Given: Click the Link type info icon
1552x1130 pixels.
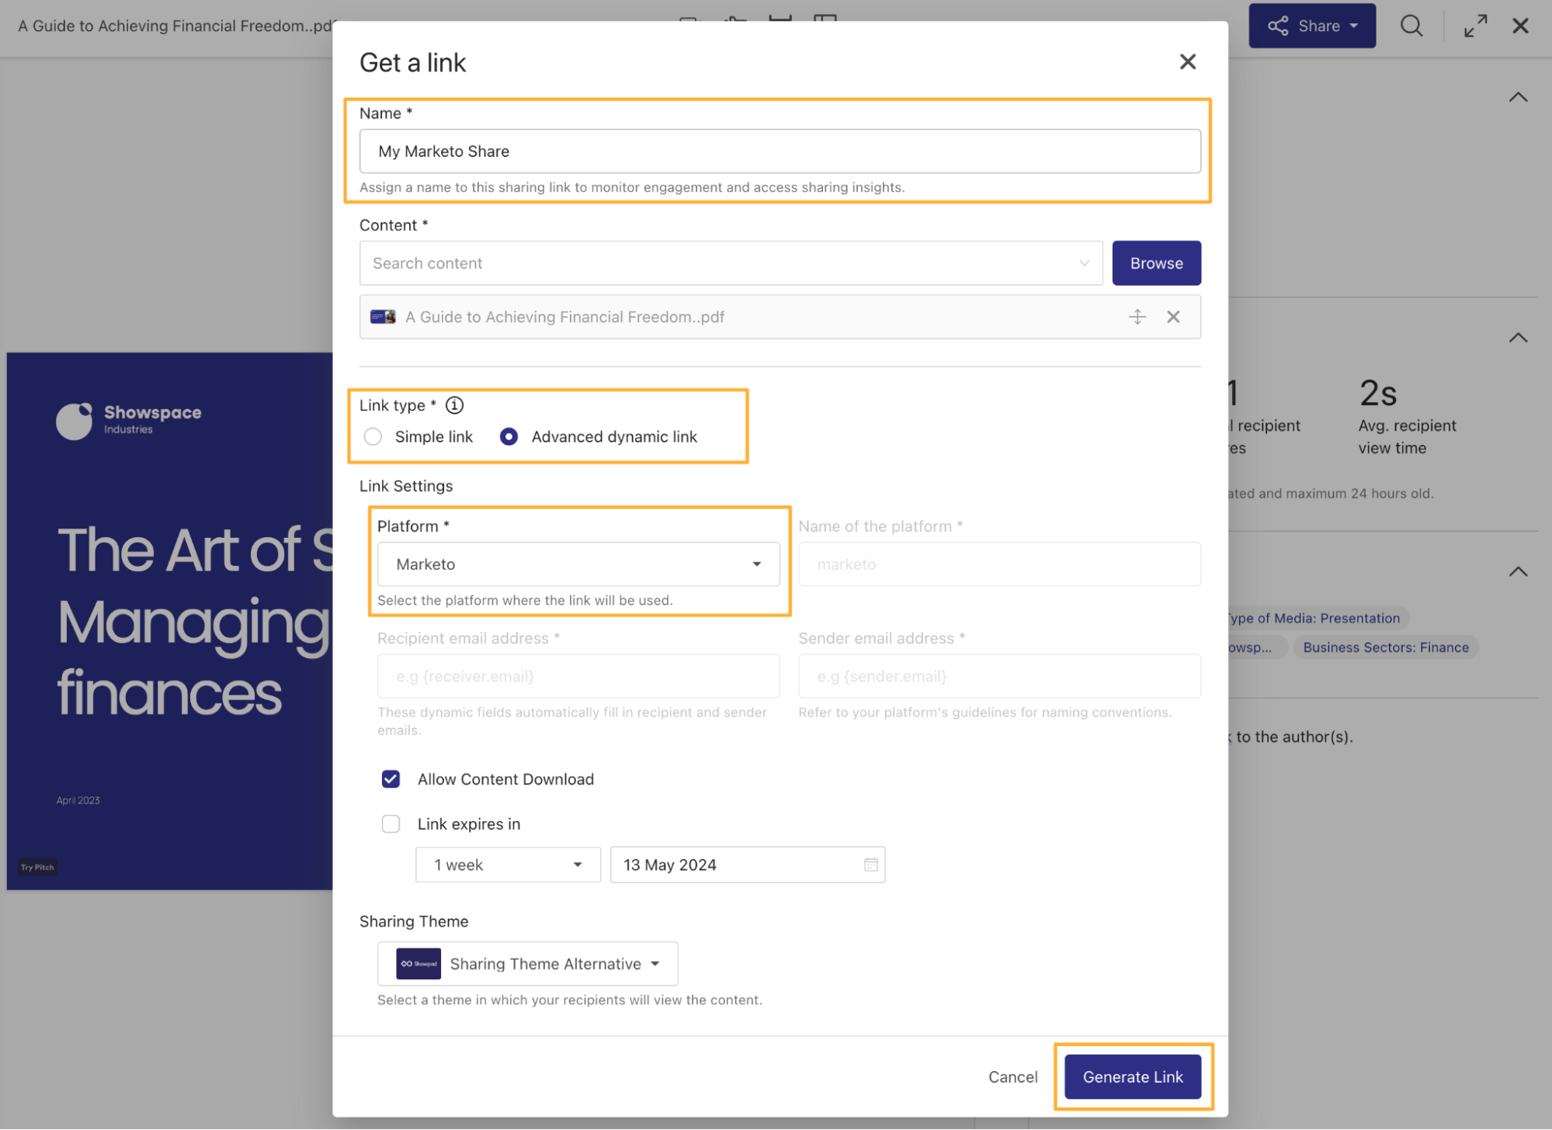Looking at the screenshot, I should 455,405.
